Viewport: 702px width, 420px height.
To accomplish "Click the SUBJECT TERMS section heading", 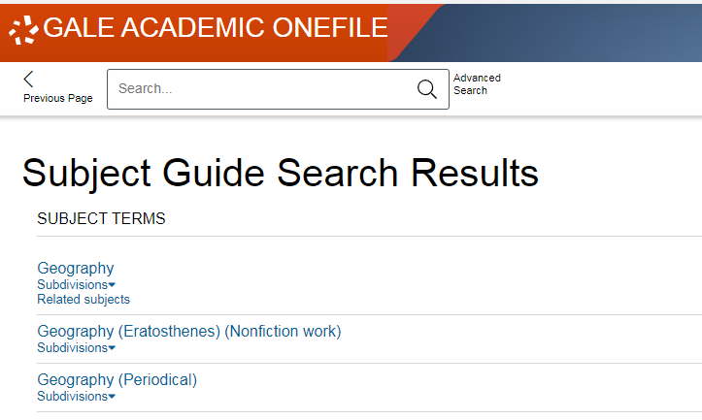I will (x=101, y=219).
